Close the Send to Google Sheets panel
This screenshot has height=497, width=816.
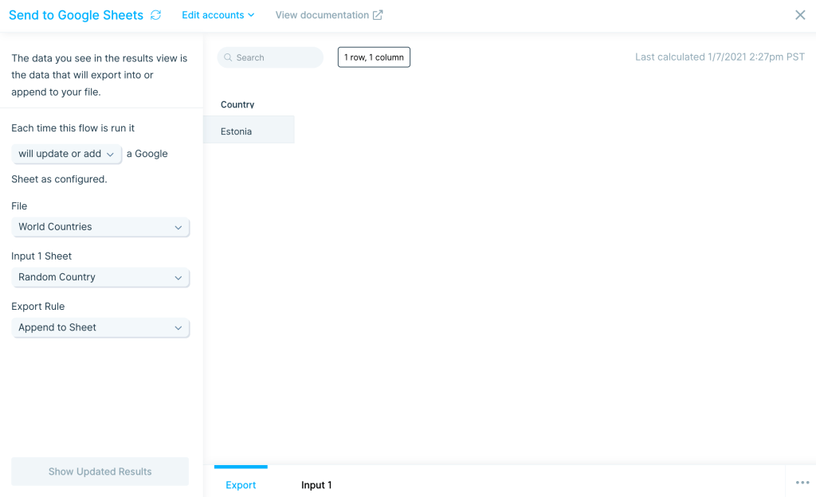coord(800,15)
